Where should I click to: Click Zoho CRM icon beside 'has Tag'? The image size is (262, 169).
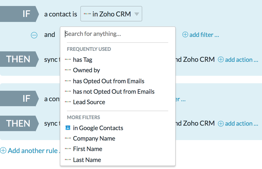68,59
